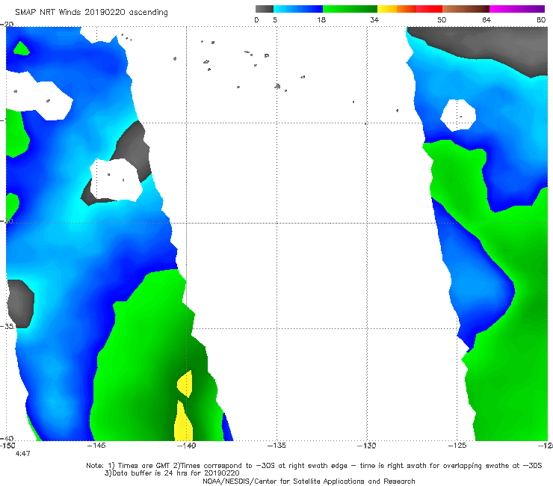This screenshot has height=486, width=553.
Task: Click the latitude label '-35'
Action: 7,326
